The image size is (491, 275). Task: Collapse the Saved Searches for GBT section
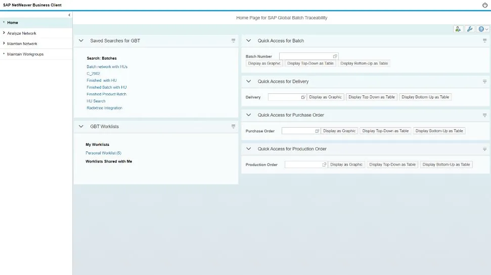(81, 40)
